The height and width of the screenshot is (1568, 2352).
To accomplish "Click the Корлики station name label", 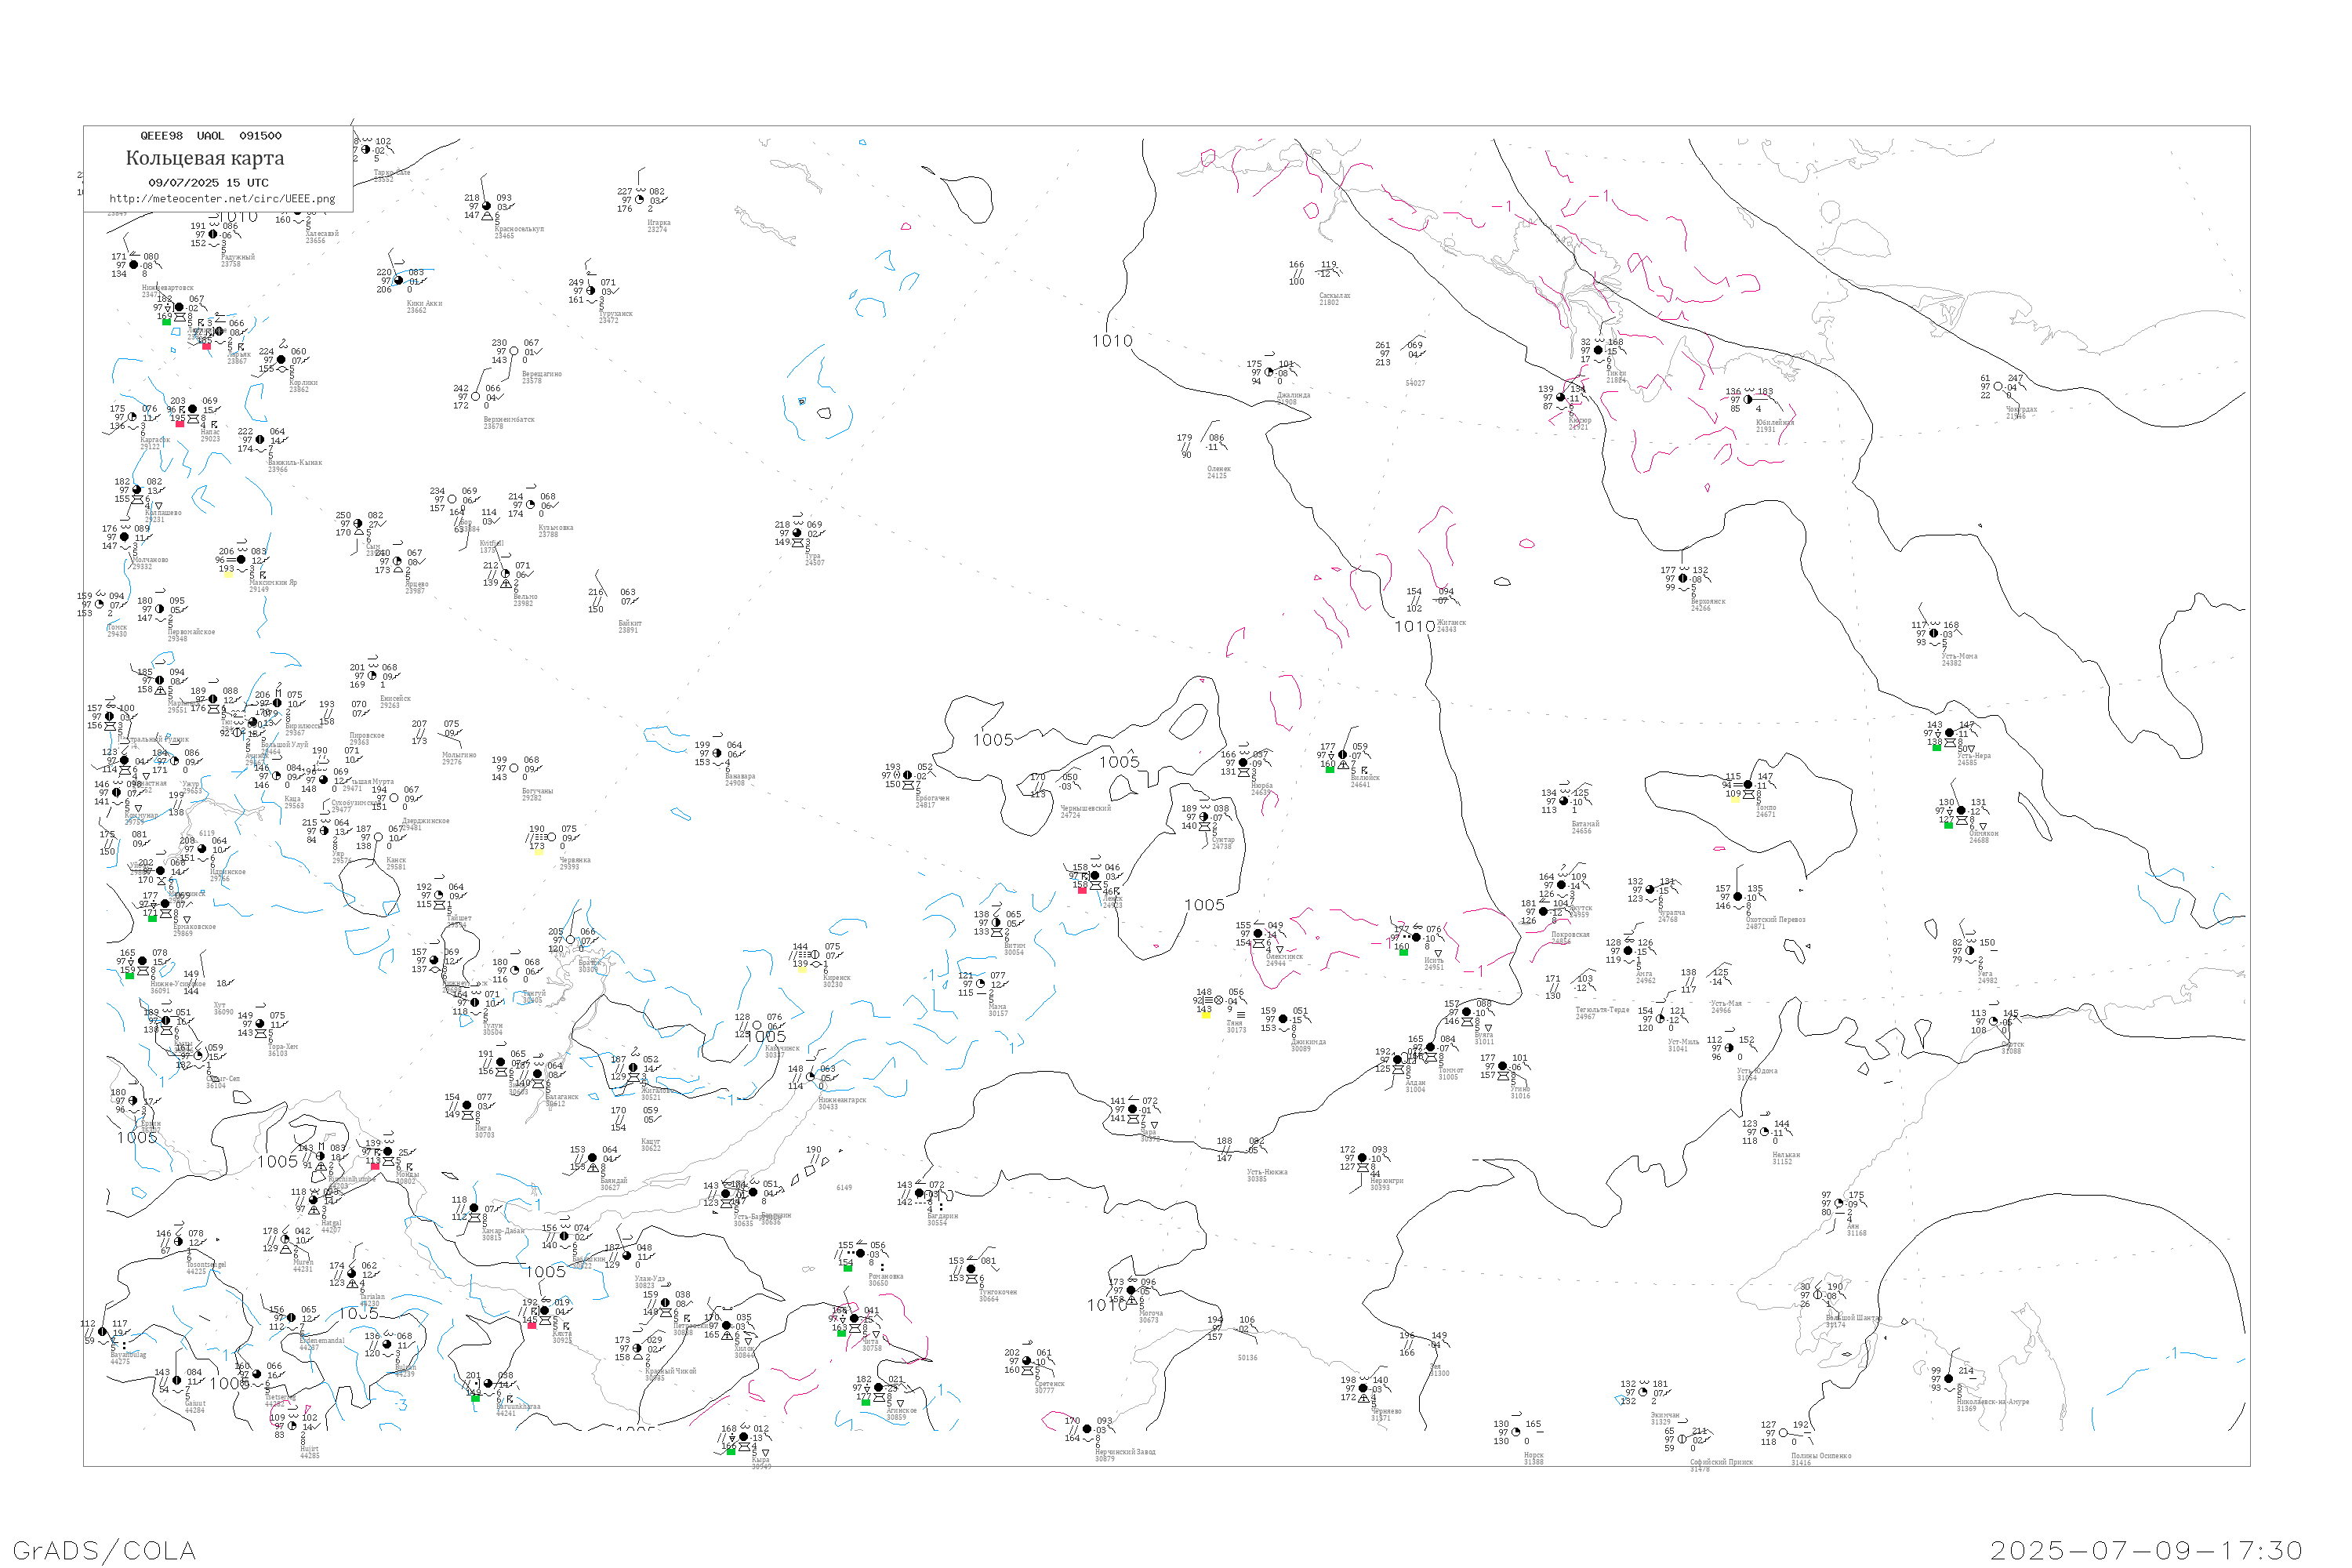I will (303, 383).
